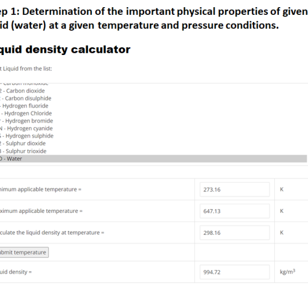The height and width of the screenshot is (286, 308).
Task: Select Sulphur dioxide in the list
Action: pos(153,144)
